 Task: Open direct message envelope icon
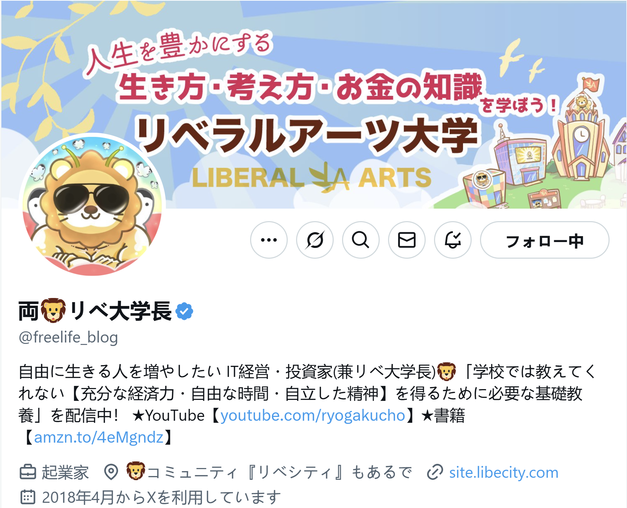pos(407,240)
